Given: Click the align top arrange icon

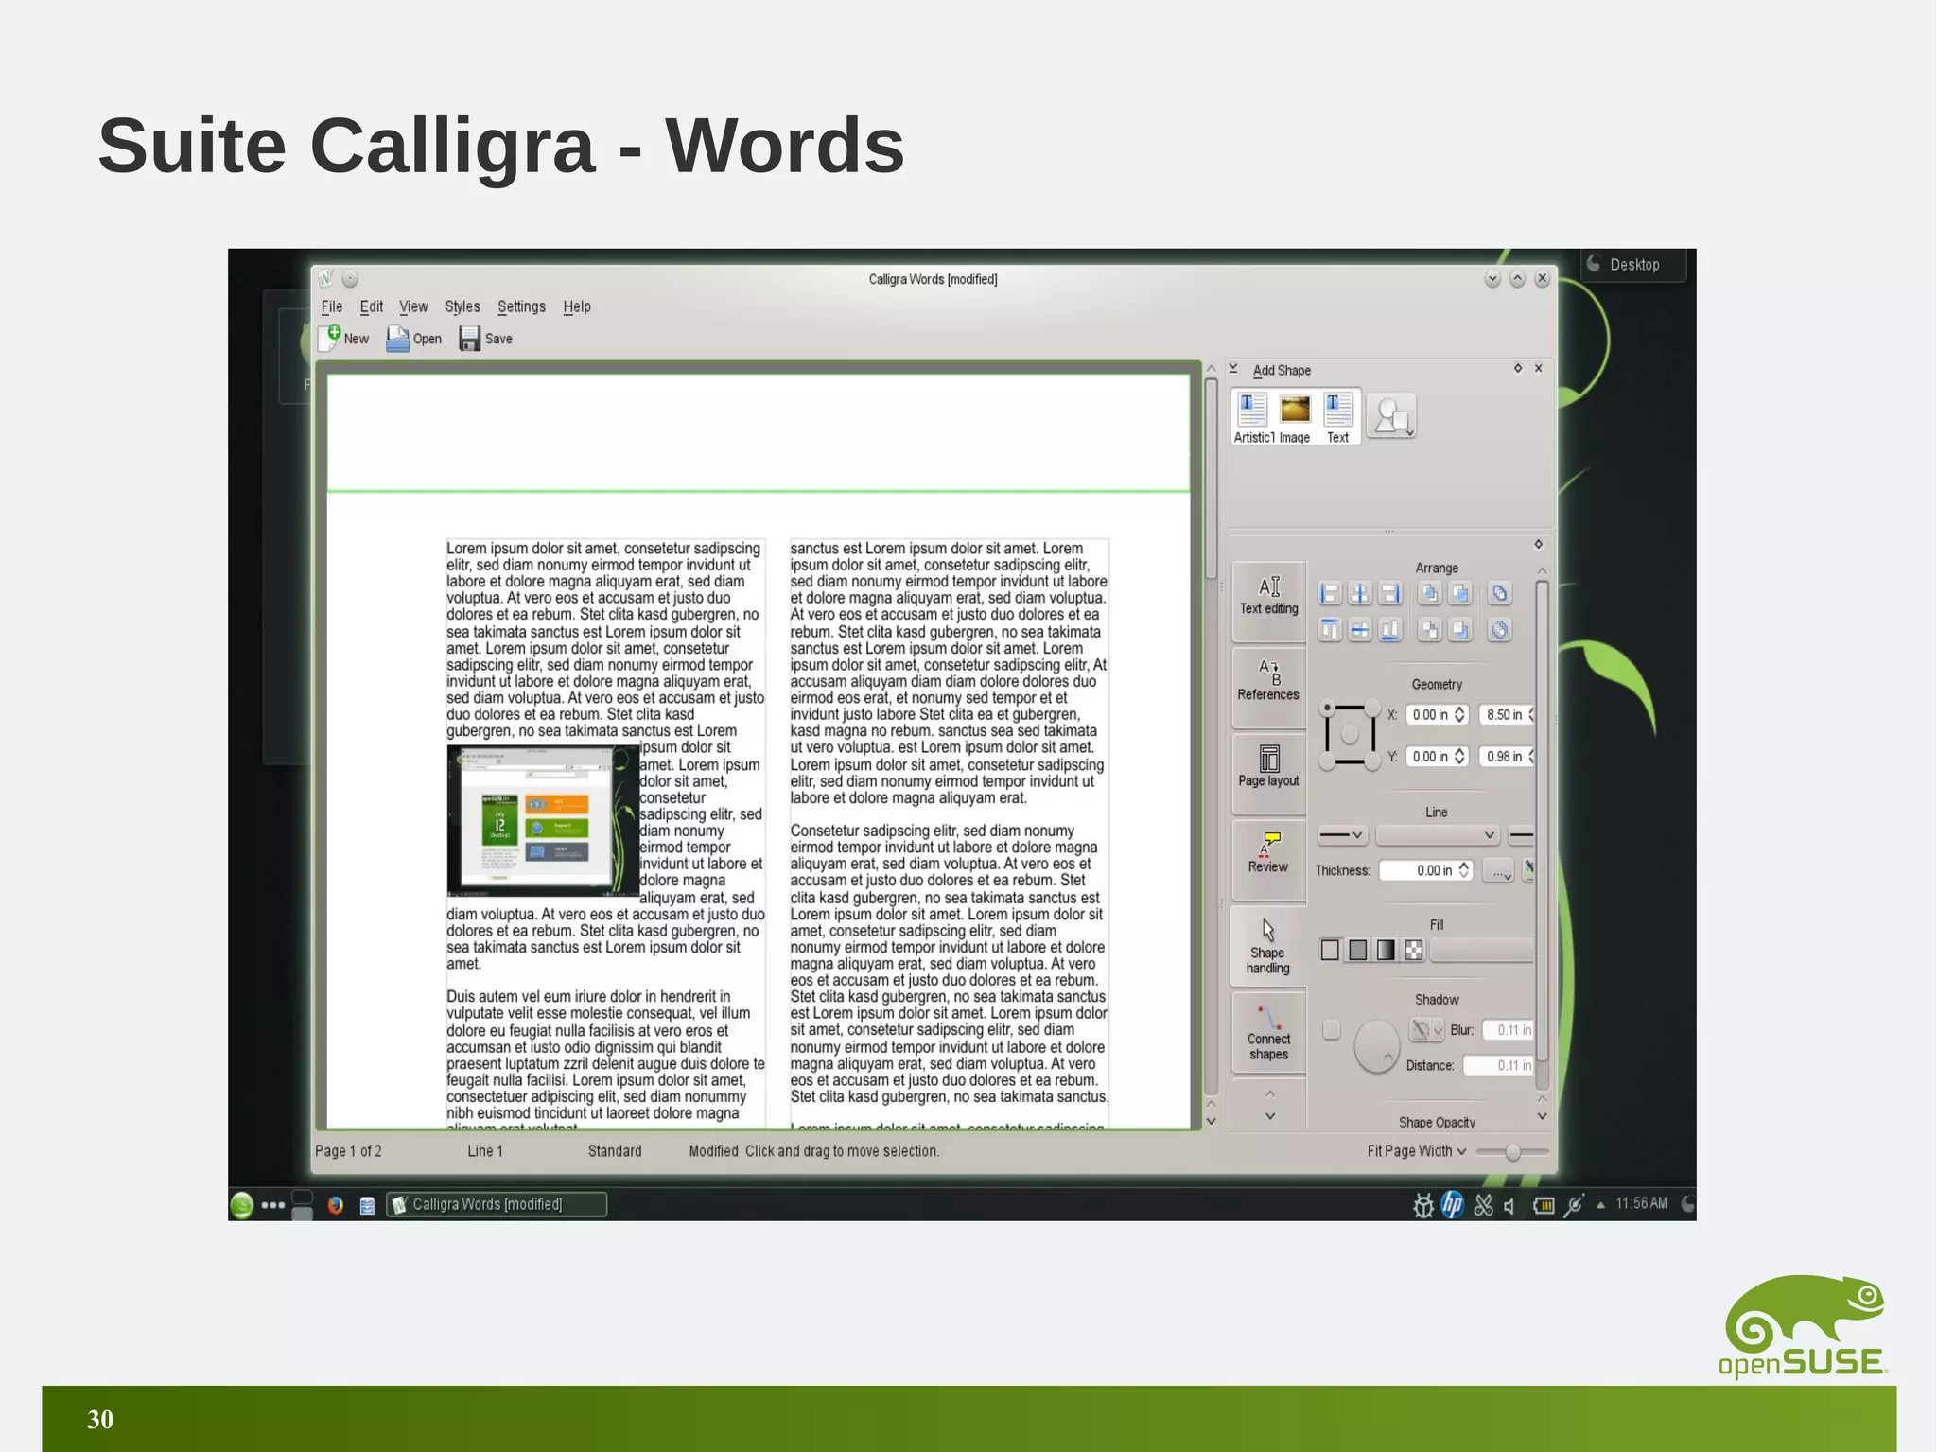Looking at the screenshot, I should pyautogui.click(x=1330, y=630).
